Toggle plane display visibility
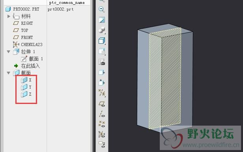 tap(102, 104)
